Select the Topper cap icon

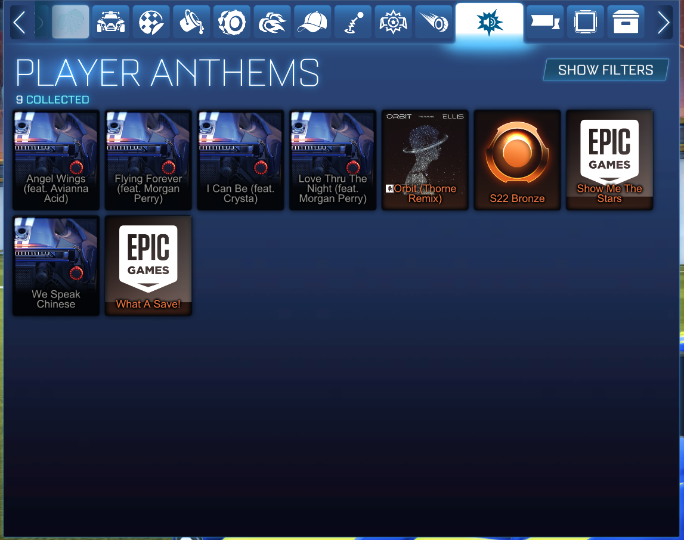312,22
